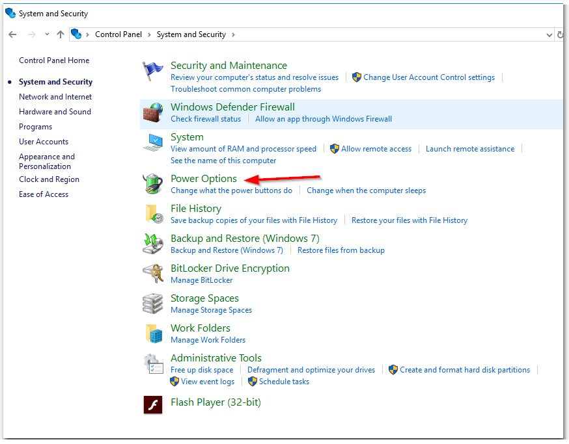Image resolution: width=569 pixels, height=444 pixels.
Task: Defragment and optimize your drives
Action: click(311, 370)
